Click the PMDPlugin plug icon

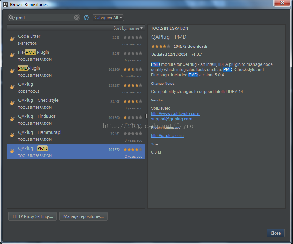12,71
